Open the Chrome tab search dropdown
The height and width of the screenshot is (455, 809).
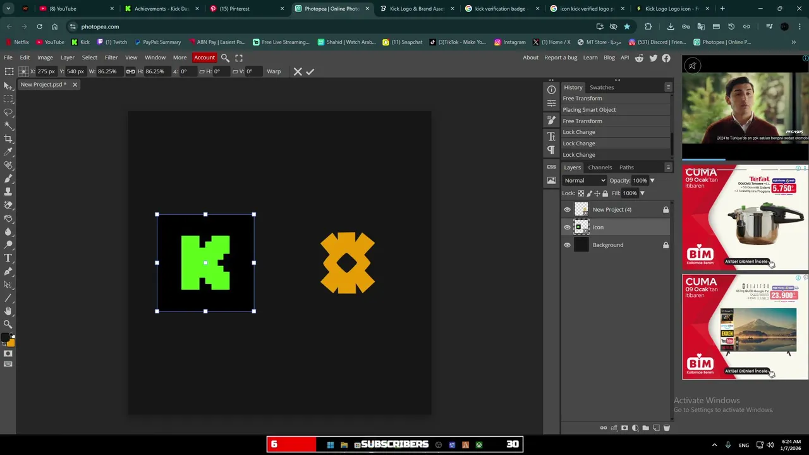8,9
